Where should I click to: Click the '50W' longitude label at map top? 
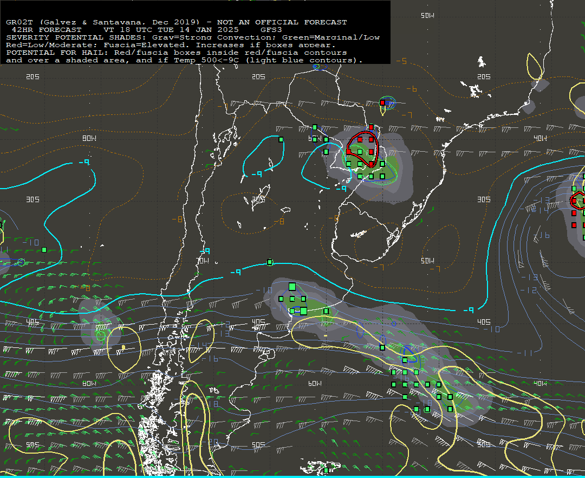(427, 16)
